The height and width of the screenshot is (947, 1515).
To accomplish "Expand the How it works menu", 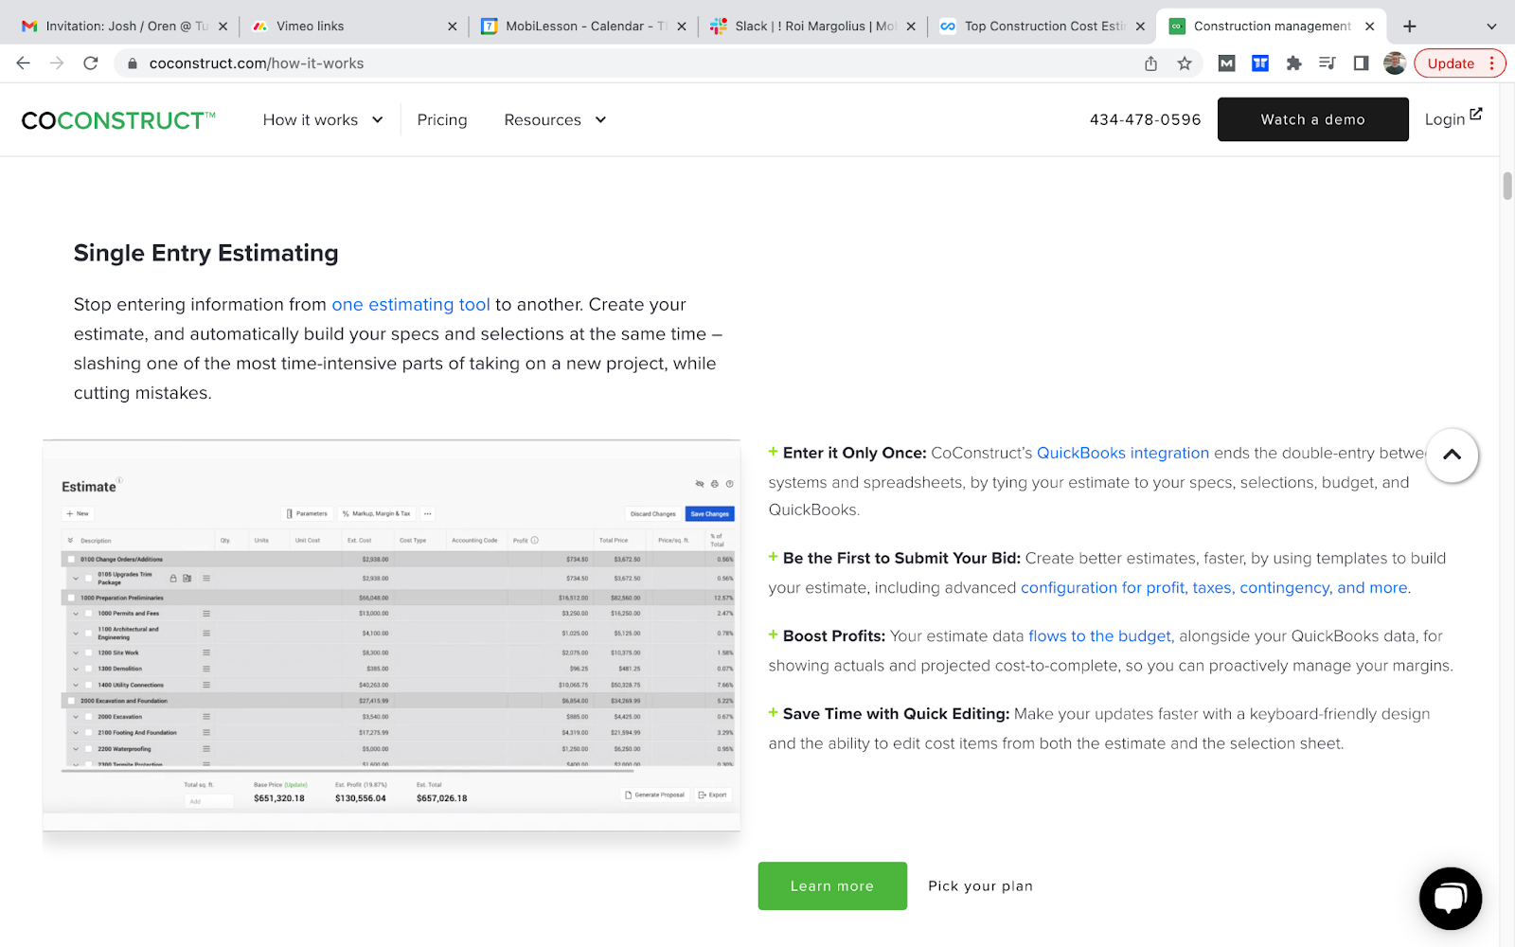I will click(323, 120).
